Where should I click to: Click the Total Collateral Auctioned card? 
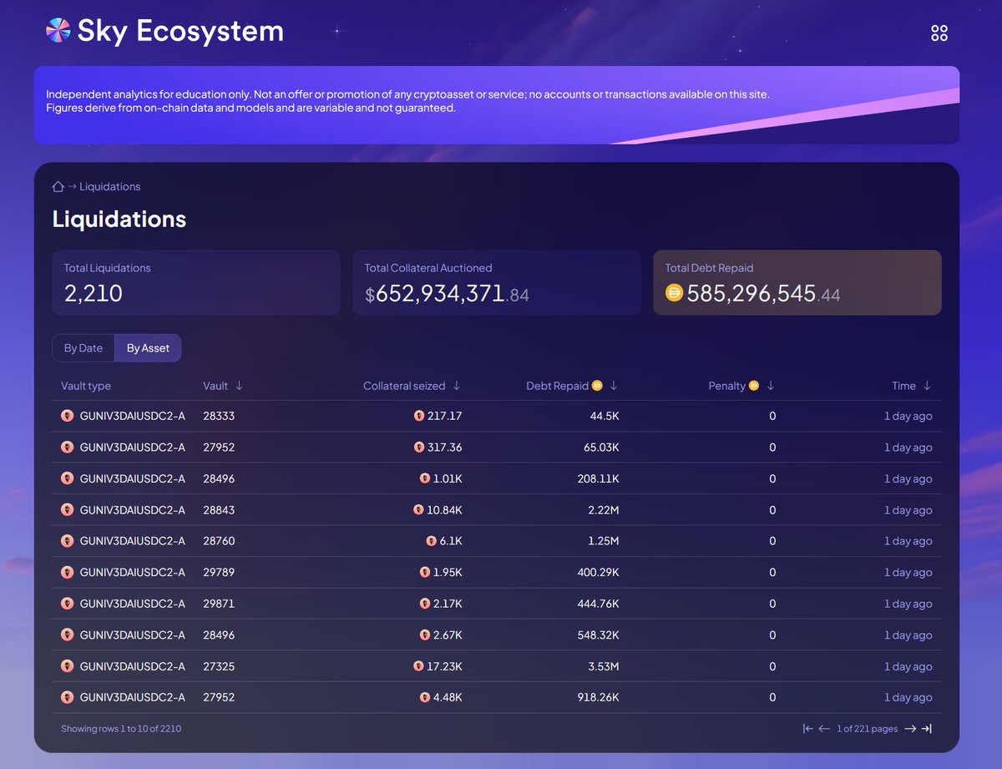tap(496, 283)
